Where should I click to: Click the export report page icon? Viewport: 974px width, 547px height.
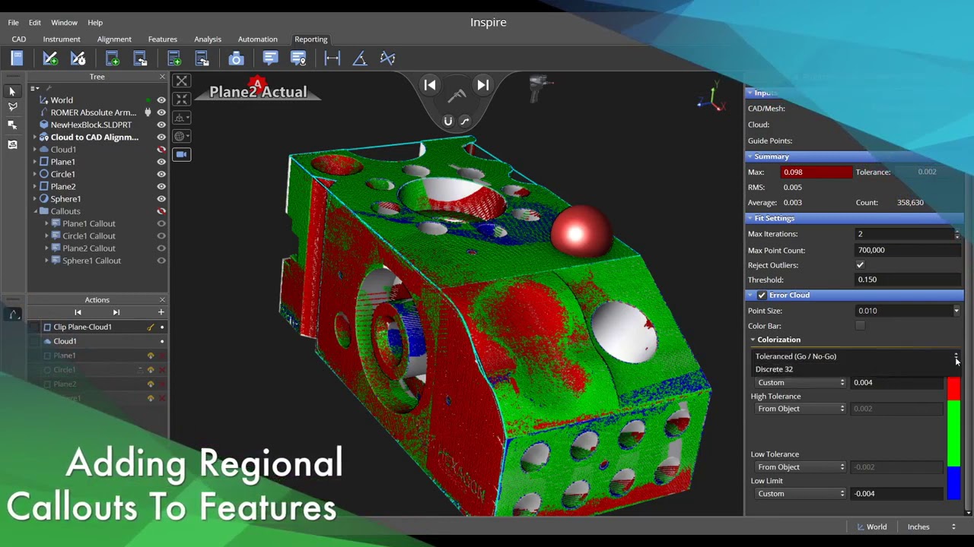[140, 58]
